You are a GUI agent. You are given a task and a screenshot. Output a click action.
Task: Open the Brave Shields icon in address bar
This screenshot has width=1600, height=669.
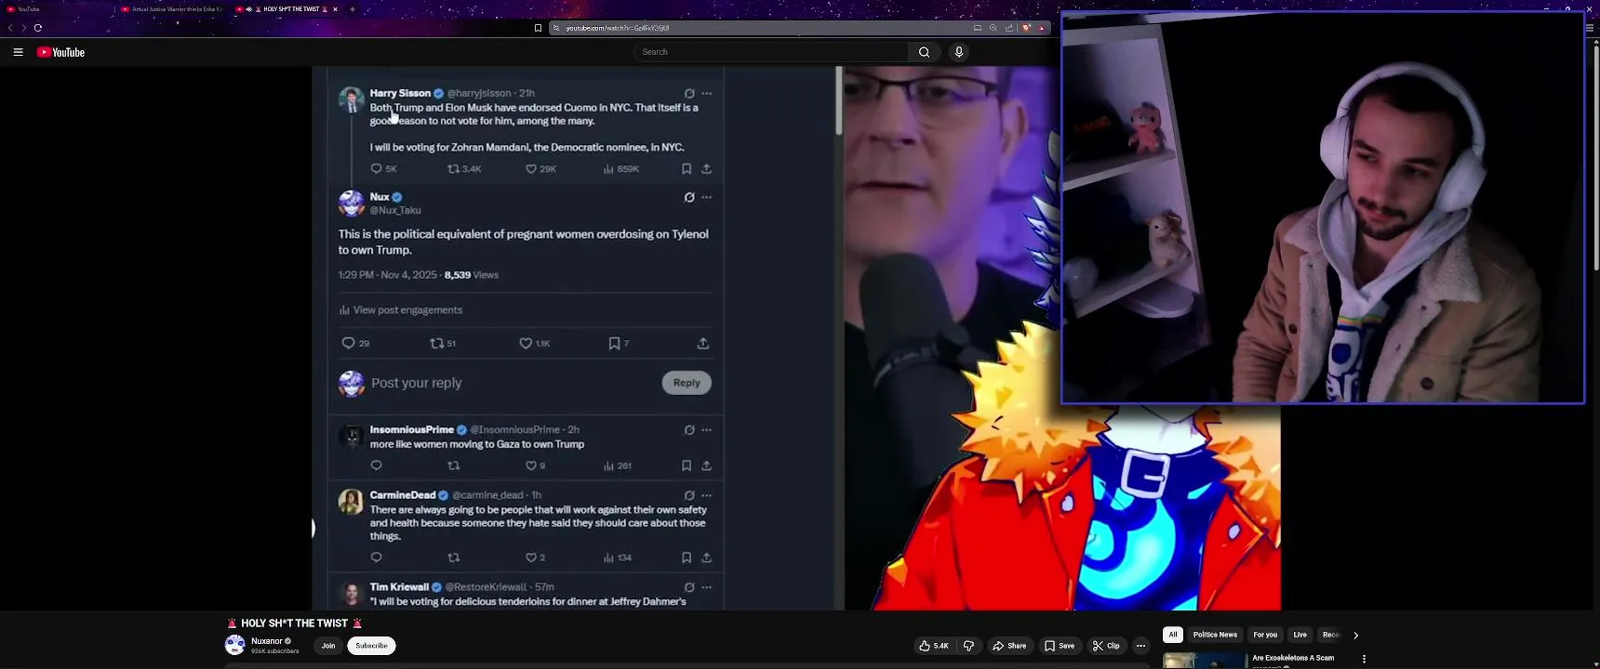click(x=1026, y=28)
